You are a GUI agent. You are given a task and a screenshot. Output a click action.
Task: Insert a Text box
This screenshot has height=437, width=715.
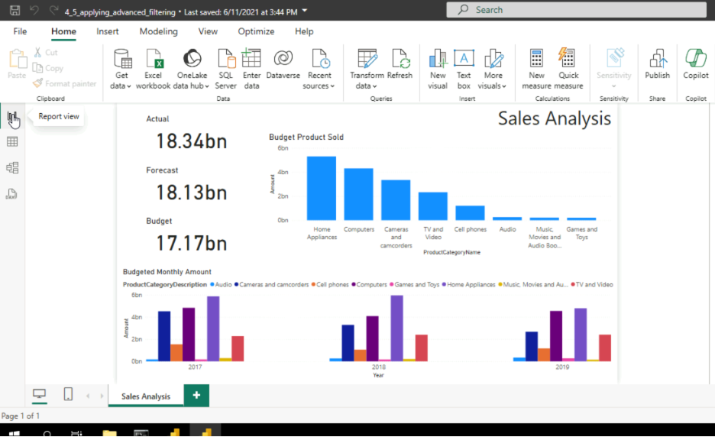(x=464, y=69)
